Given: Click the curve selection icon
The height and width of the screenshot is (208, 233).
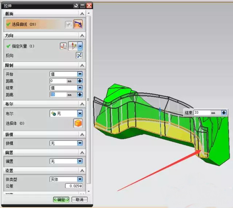Looking at the screenshot, I should pos(78,24).
